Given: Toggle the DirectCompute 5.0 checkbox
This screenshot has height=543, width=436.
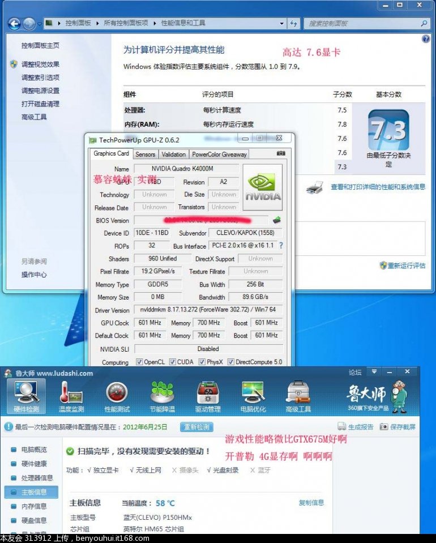Looking at the screenshot, I should pos(230,362).
